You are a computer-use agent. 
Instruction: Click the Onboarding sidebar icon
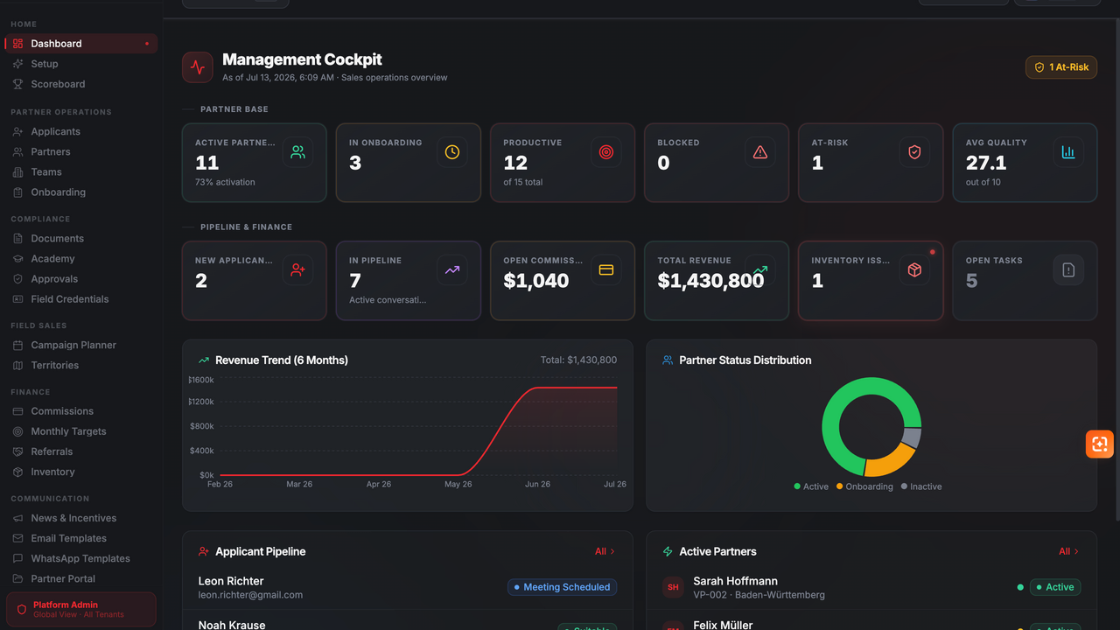[17, 192]
